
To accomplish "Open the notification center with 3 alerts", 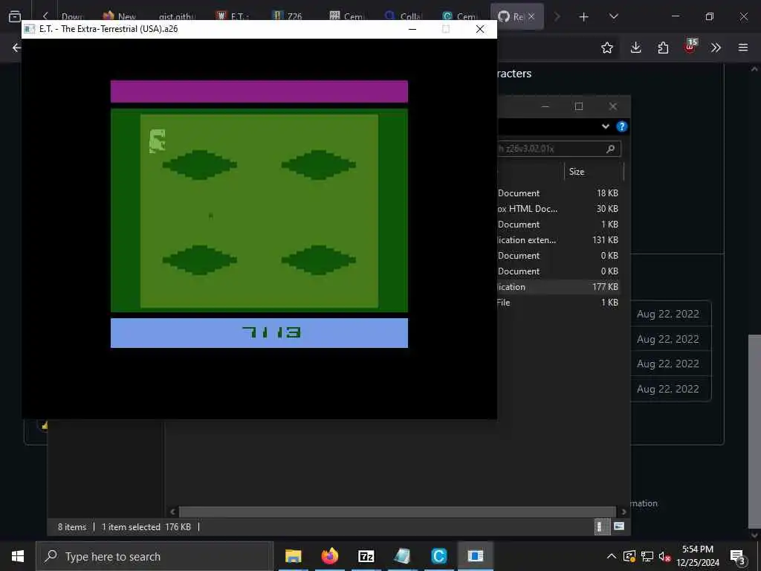I will point(738,557).
